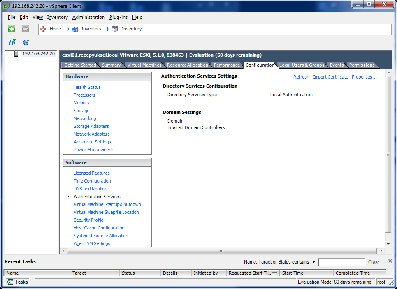The width and height of the screenshot is (397, 289).
Task: Click the vertical scrollbar of settings pane
Action: pos(388,154)
